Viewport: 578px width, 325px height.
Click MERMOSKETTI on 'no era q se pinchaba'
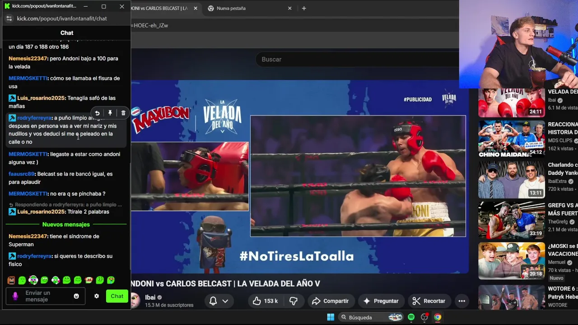28,194
